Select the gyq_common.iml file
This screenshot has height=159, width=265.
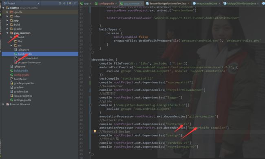tap(28, 58)
